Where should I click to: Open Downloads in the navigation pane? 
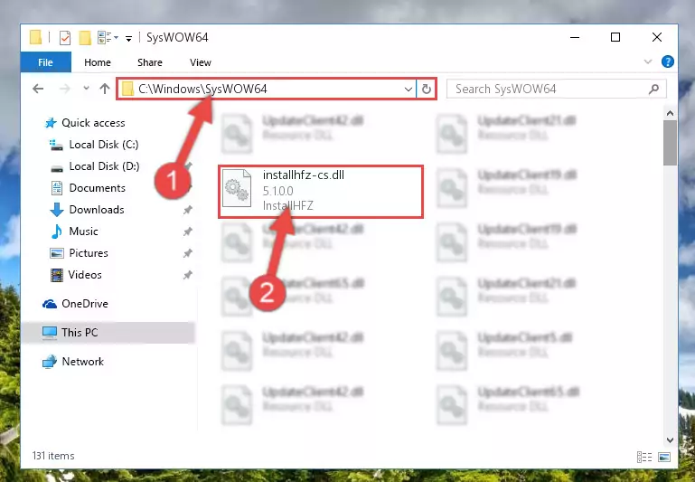point(97,210)
